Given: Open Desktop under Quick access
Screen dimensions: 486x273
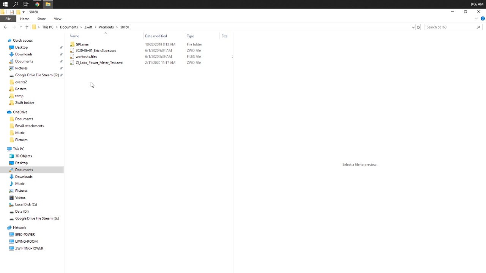Looking at the screenshot, I should click(21, 47).
